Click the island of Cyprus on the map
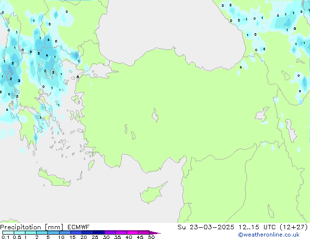Viewport: 310px width, 239px height. pos(151,192)
